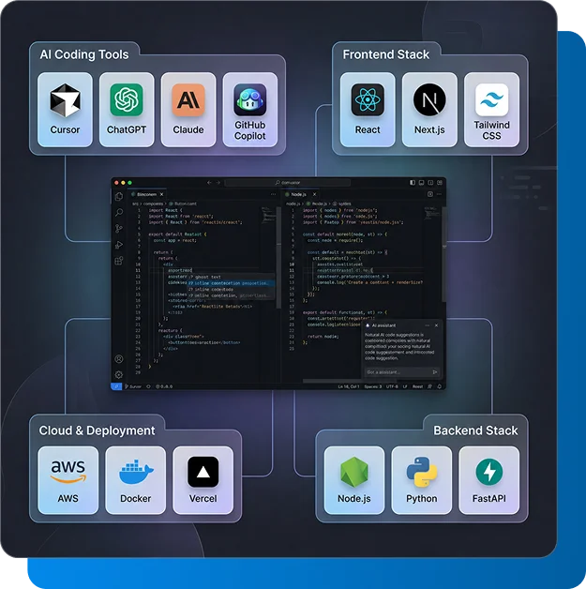This screenshot has width=586, height=589.
Task: Click the forward navigation arrow in title bar
Action: [x=218, y=183]
